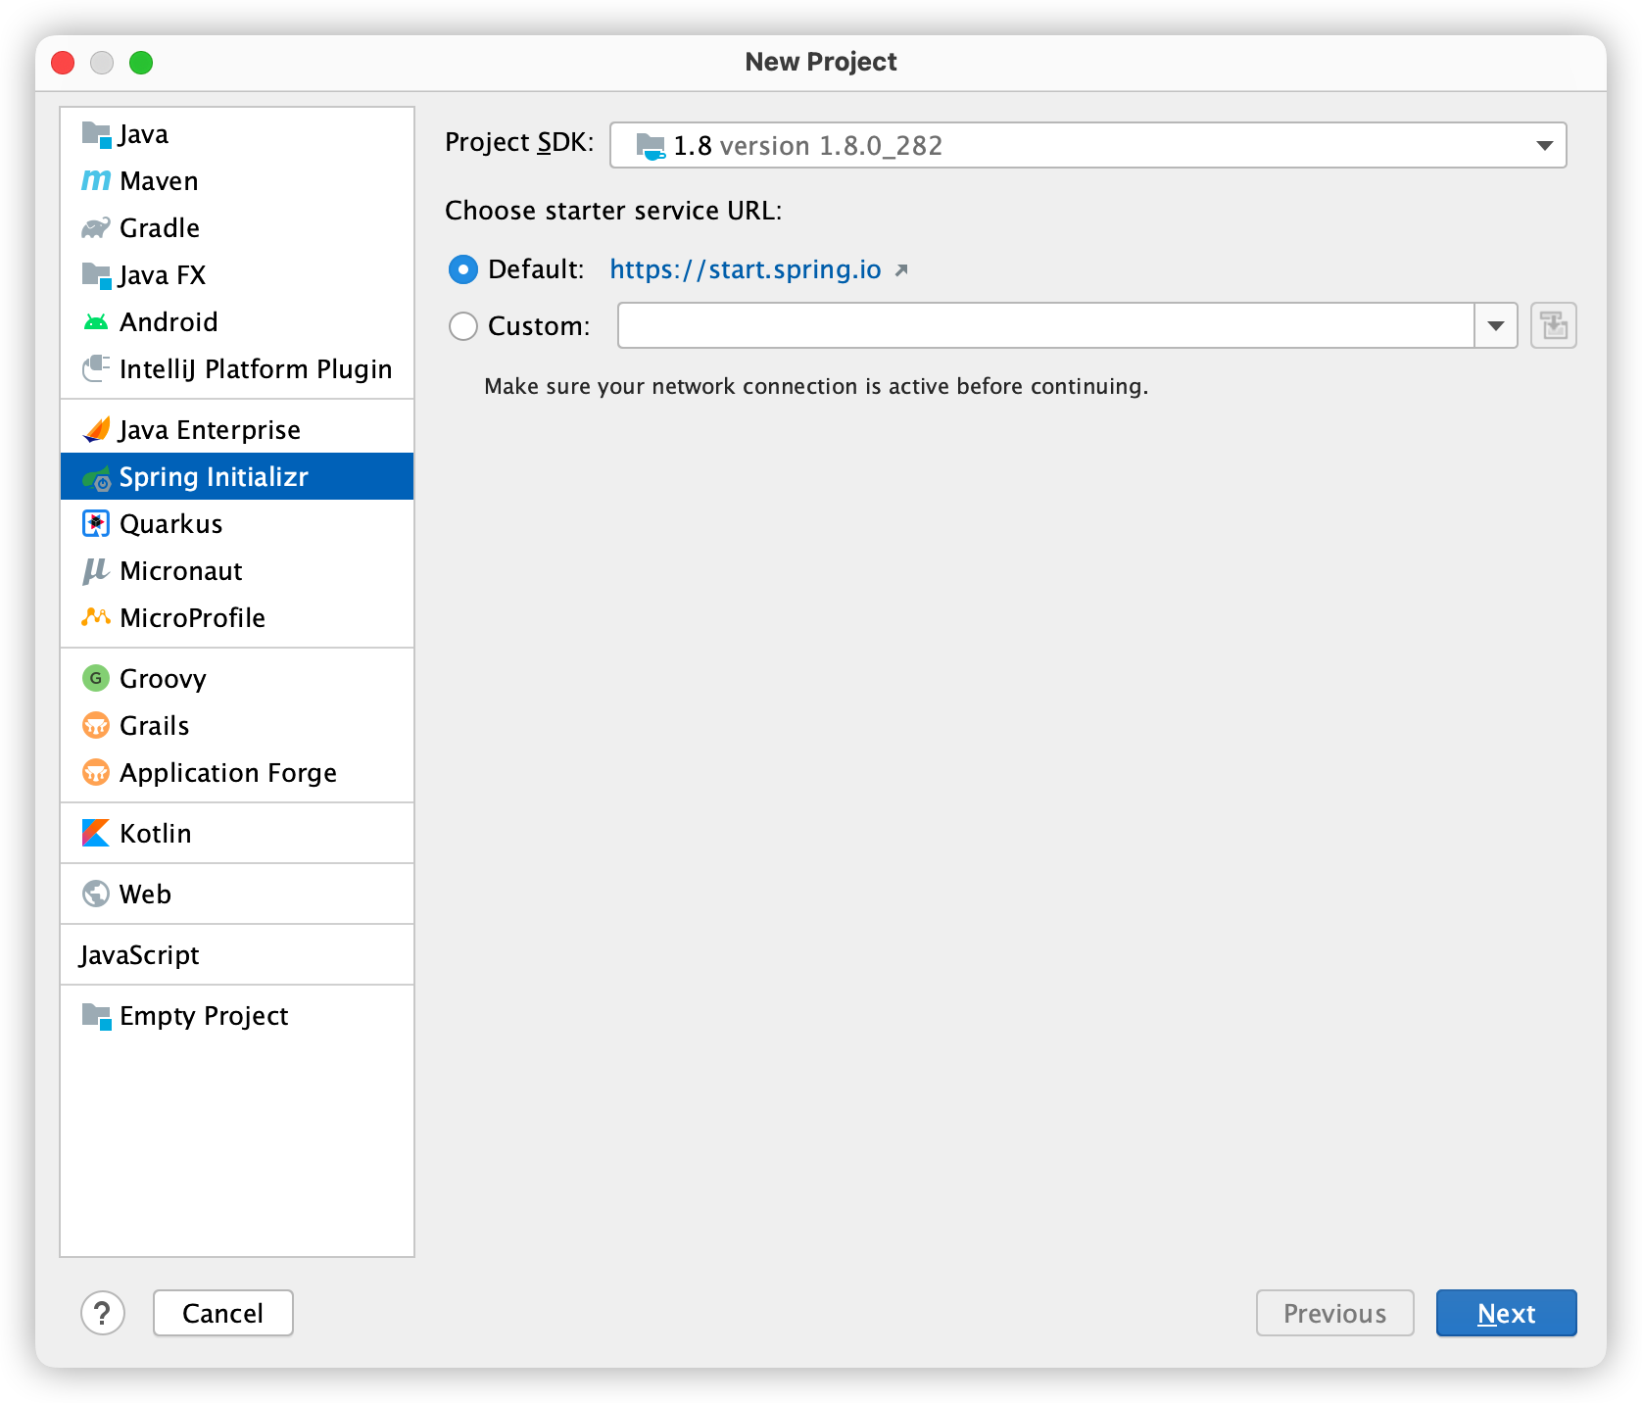Viewport: 1642px width, 1403px height.
Task: Click the Previous button
Action: point(1335,1313)
